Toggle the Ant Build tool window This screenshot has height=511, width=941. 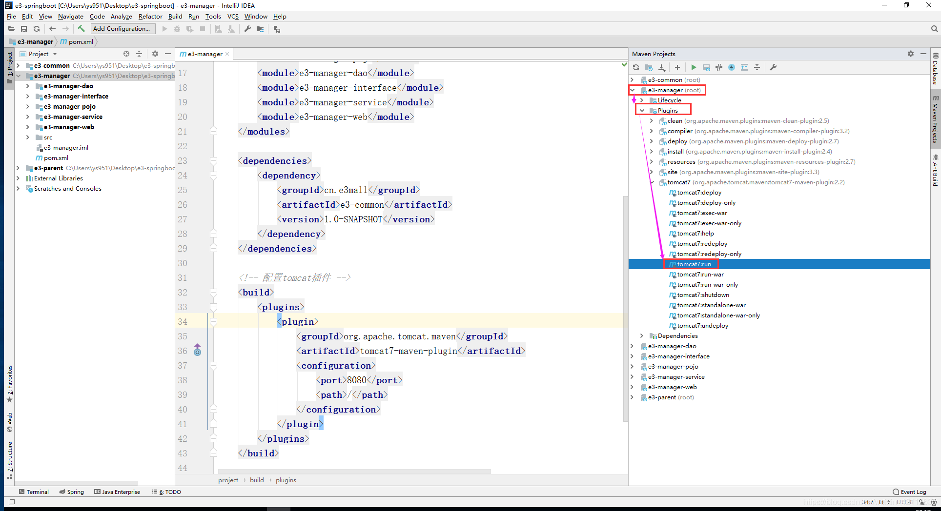point(936,170)
